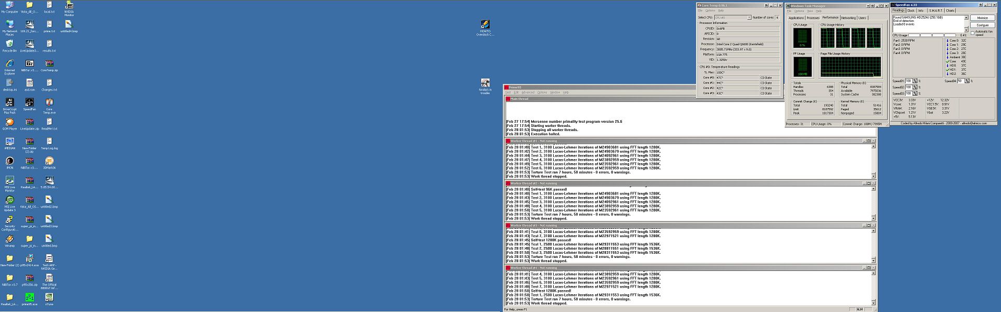Screen dimensions: 1001x312
Task: Open the Temp Log.log file icon
Action: pyautogui.click(x=49, y=144)
